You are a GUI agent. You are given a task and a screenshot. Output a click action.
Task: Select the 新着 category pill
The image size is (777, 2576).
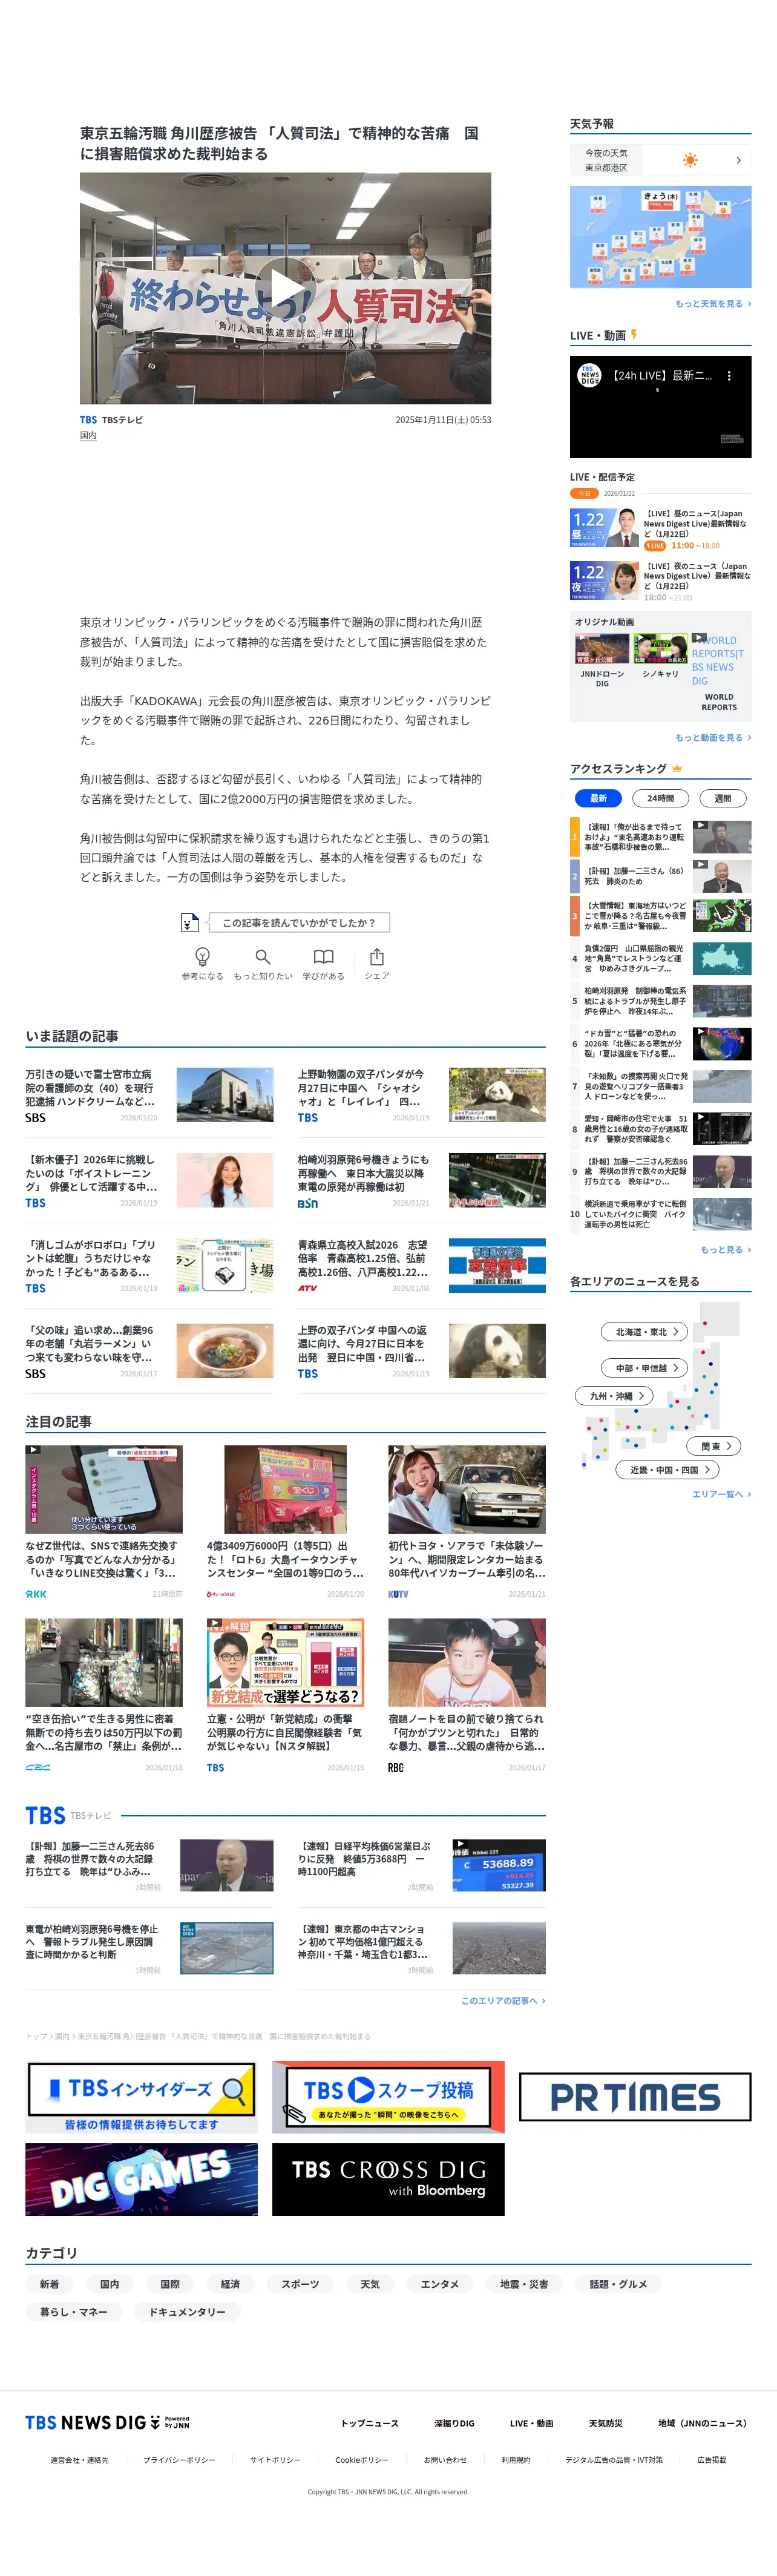tap(49, 2284)
